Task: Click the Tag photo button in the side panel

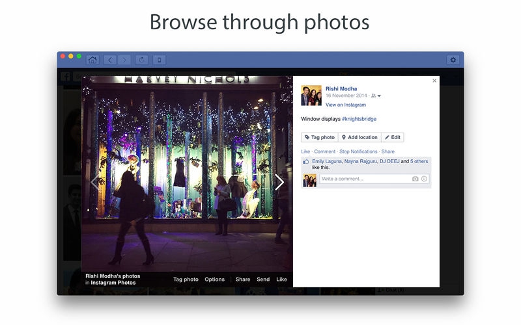Action: coord(320,137)
